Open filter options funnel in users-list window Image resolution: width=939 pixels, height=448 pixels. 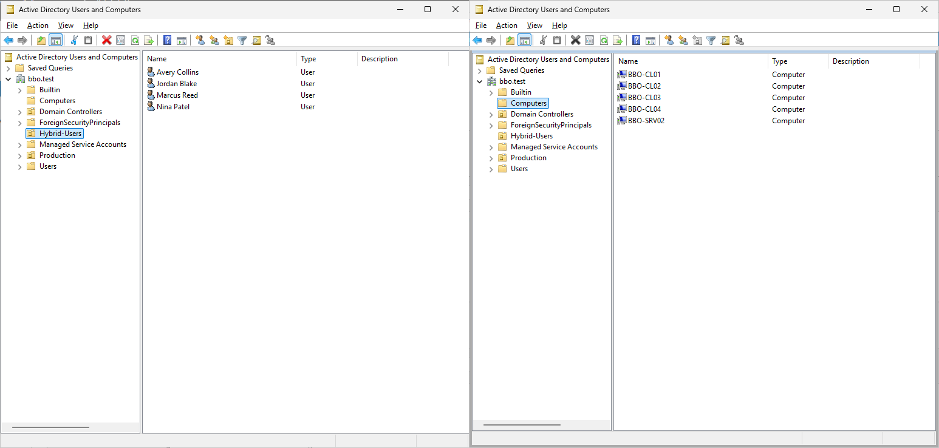pos(242,40)
